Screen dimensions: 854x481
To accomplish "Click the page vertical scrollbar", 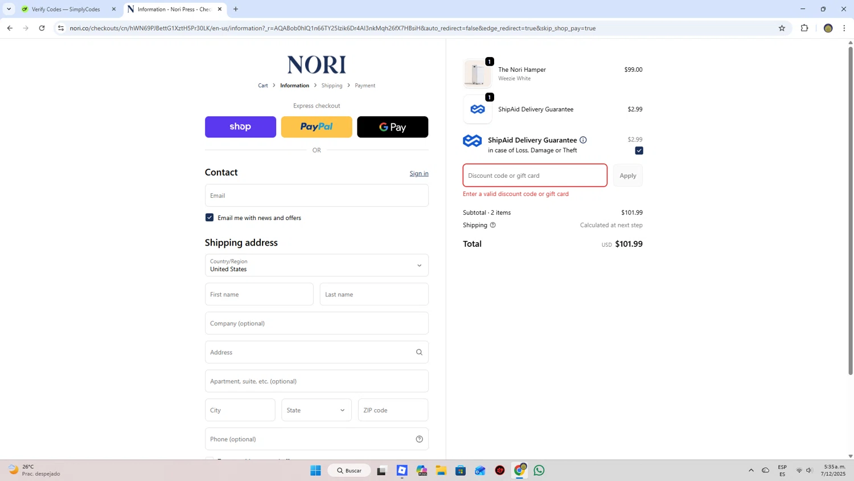I will coord(851,211).
